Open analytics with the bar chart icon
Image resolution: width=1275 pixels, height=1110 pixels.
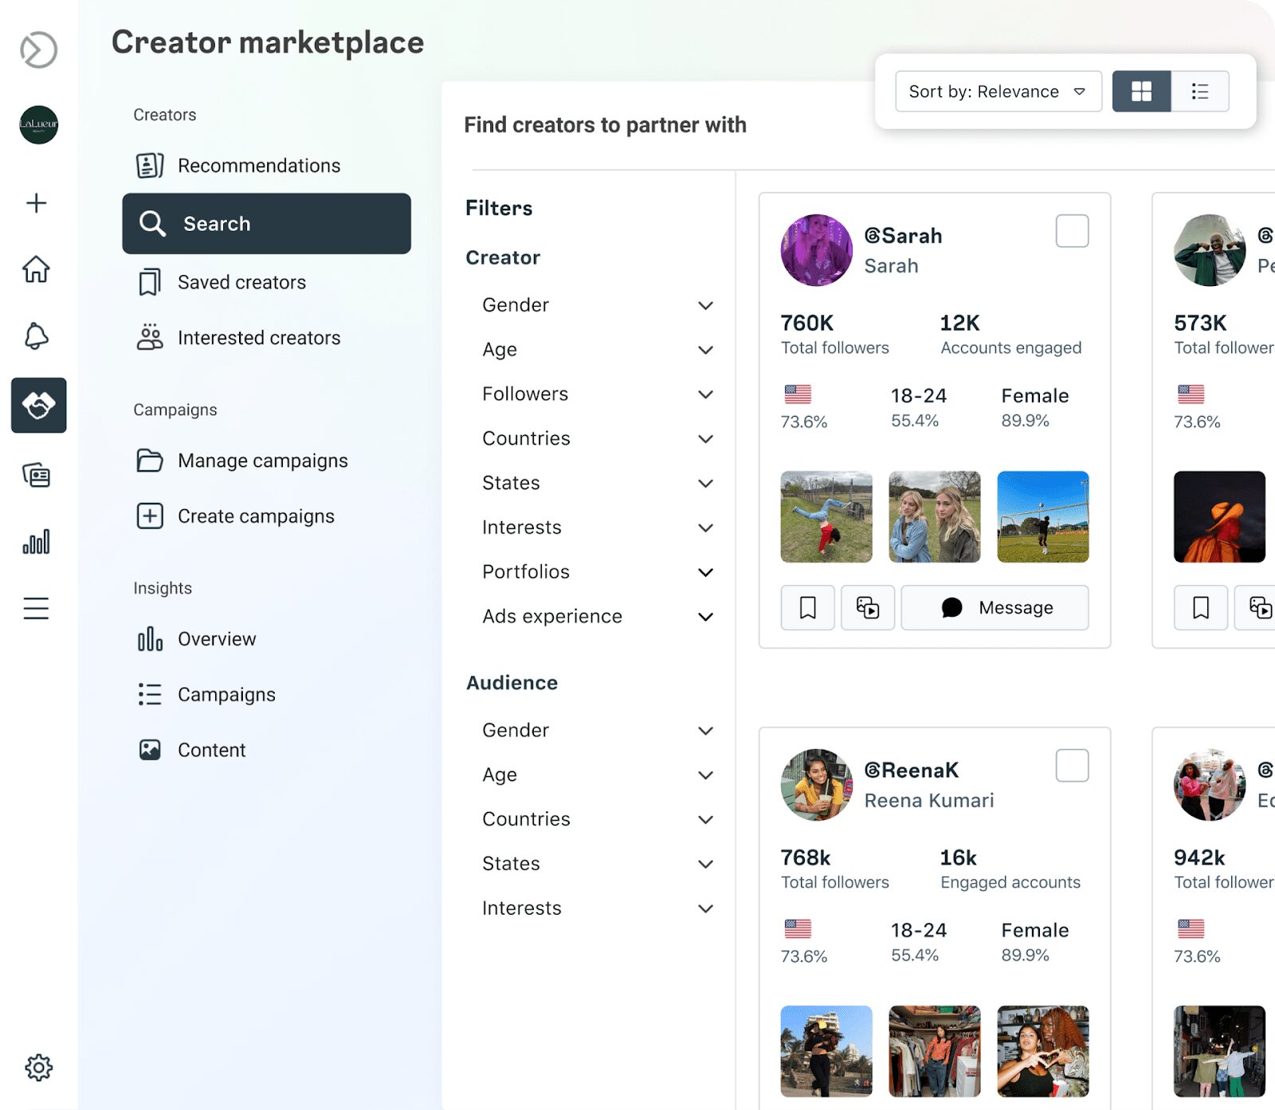point(37,540)
